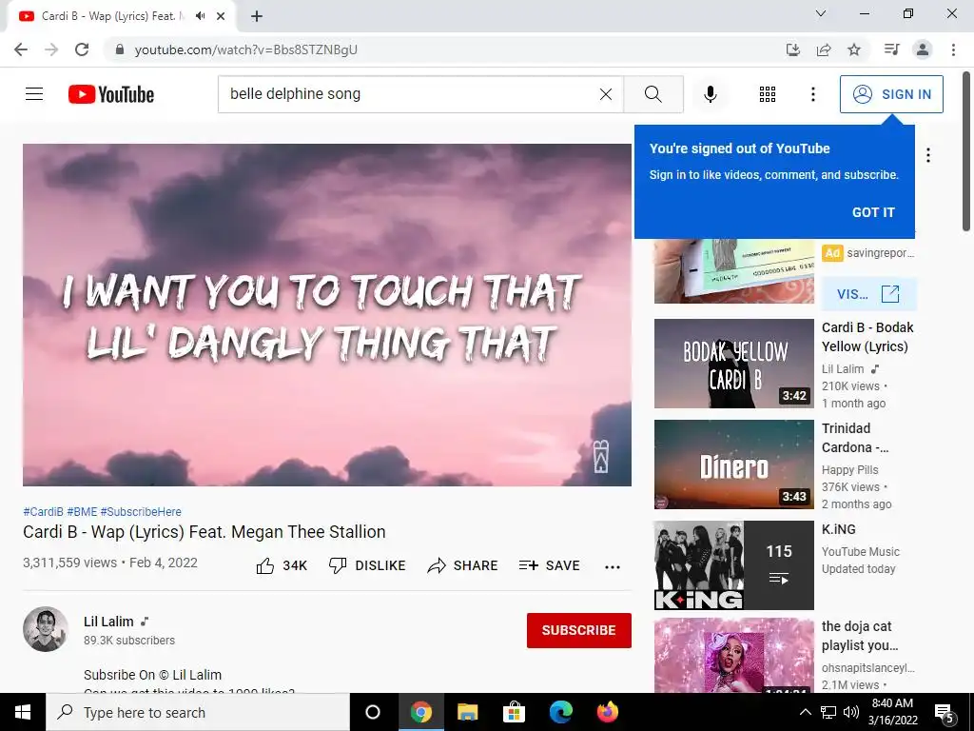This screenshot has height=731, width=974.
Task: Click the address bar URL
Action: tap(246, 49)
